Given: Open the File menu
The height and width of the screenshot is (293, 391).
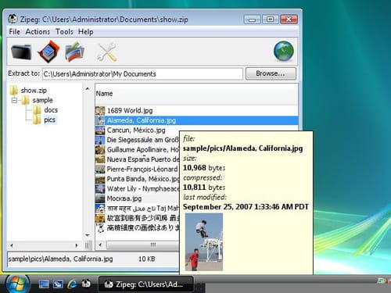Looking at the screenshot, I should coord(14,32).
